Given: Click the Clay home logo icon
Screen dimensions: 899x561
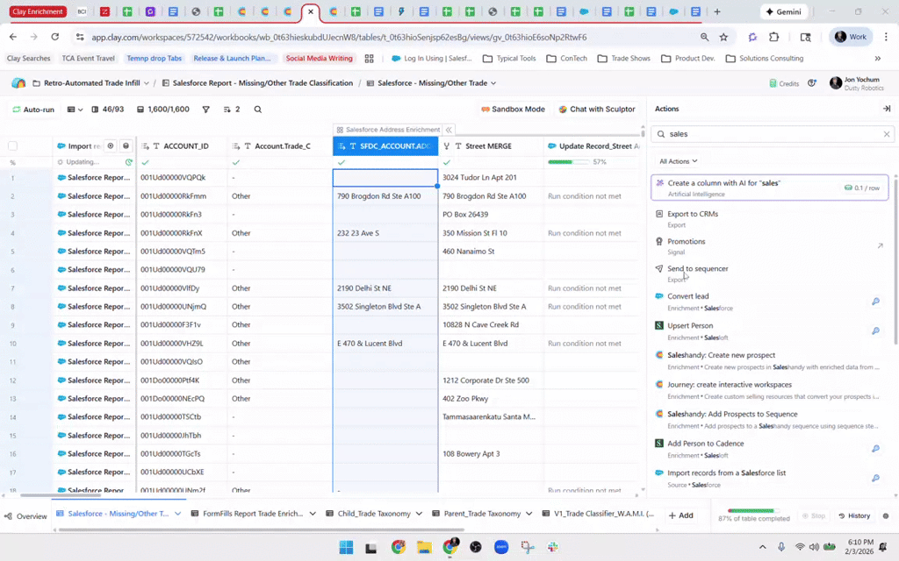Looking at the screenshot, I should (x=18, y=83).
